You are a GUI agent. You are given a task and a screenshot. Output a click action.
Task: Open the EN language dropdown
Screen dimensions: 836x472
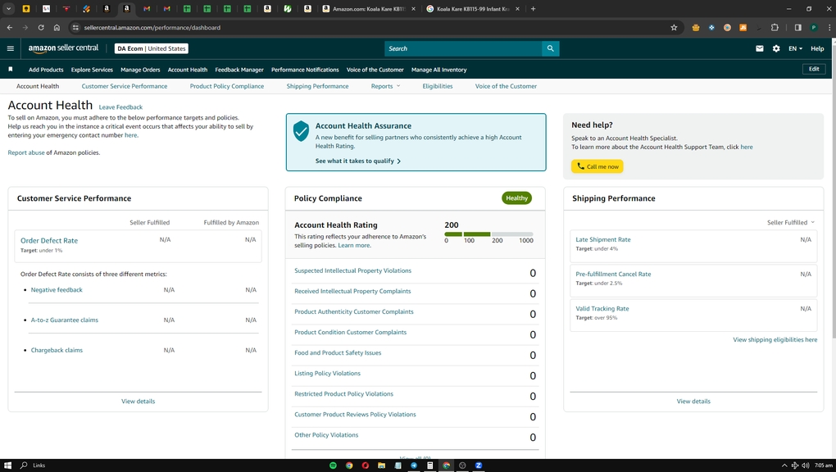tap(796, 48)
